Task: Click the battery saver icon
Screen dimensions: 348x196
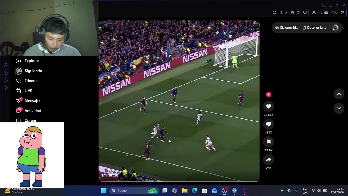Action: click(326, 13)
